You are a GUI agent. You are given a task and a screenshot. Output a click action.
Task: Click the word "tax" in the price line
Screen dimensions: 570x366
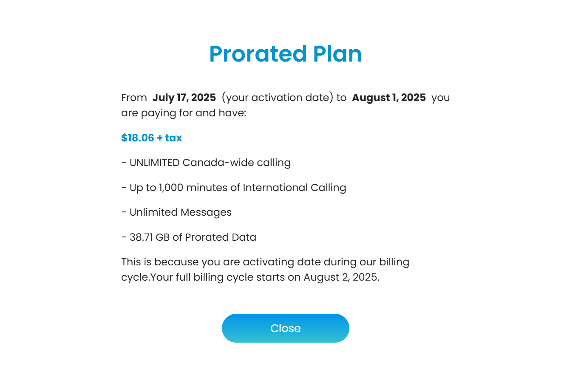[173, 138]
